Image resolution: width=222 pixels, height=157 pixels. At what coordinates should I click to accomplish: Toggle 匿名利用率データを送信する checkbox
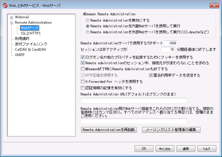pos(151,75)
